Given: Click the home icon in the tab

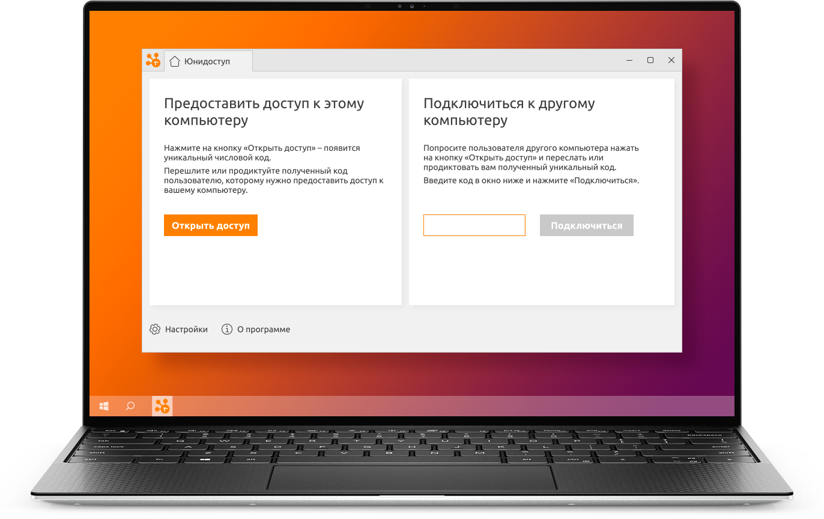Looking at the screenshot, I should click(175, 61).
